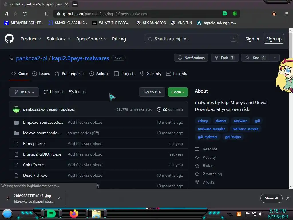Click folder icon beside ico.exe-sourcecode

[x=16, y=133]
